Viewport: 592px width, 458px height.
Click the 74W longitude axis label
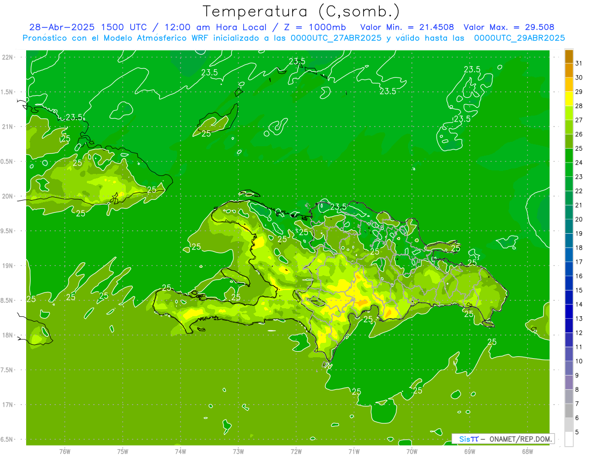[x=181, y=452]
